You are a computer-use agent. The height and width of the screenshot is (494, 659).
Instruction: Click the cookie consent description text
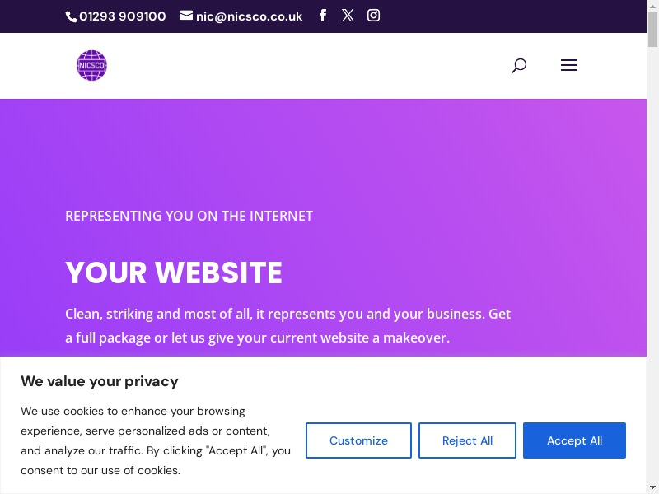click(156, 440)
